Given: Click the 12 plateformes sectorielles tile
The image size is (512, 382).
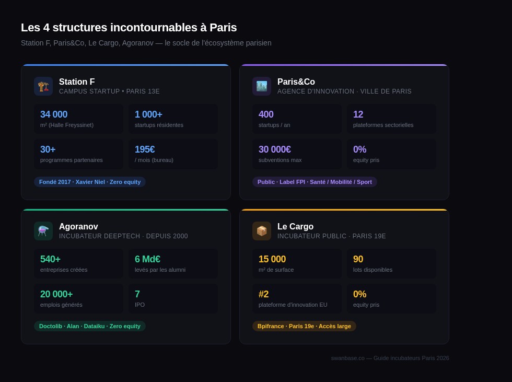Looking at the screenshot, I should (391, 119).
